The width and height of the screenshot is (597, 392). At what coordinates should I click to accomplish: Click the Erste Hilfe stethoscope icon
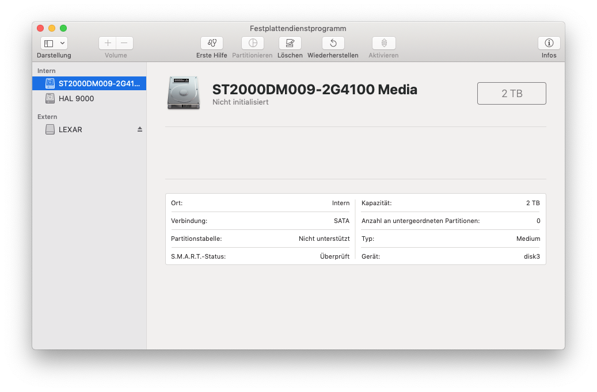(212, 43)
